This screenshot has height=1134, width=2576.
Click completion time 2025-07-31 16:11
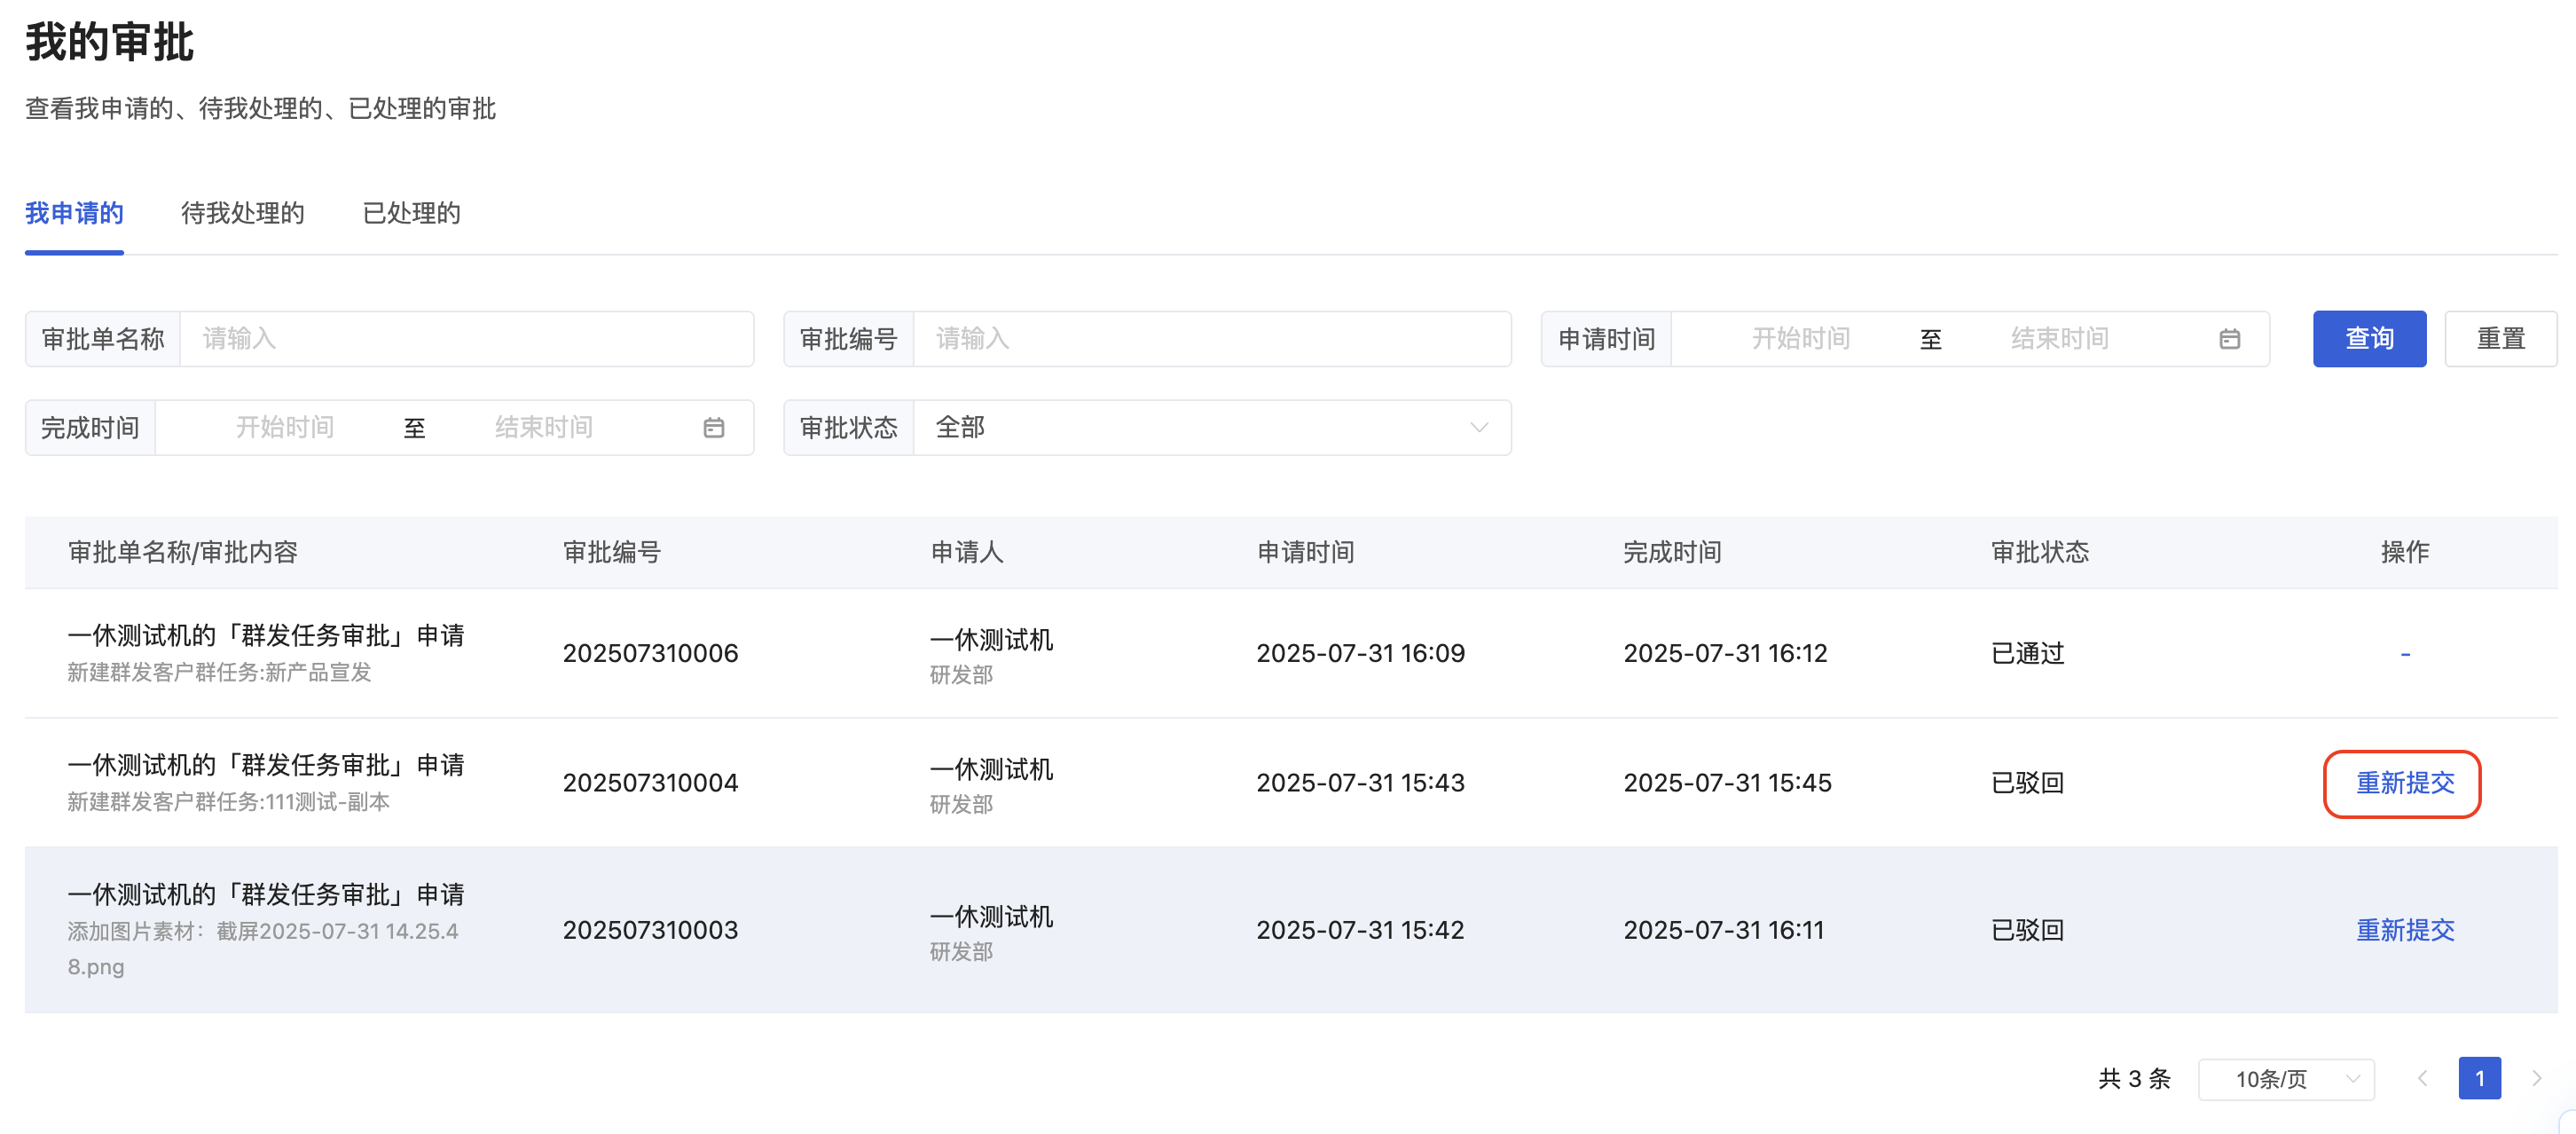1724,930
